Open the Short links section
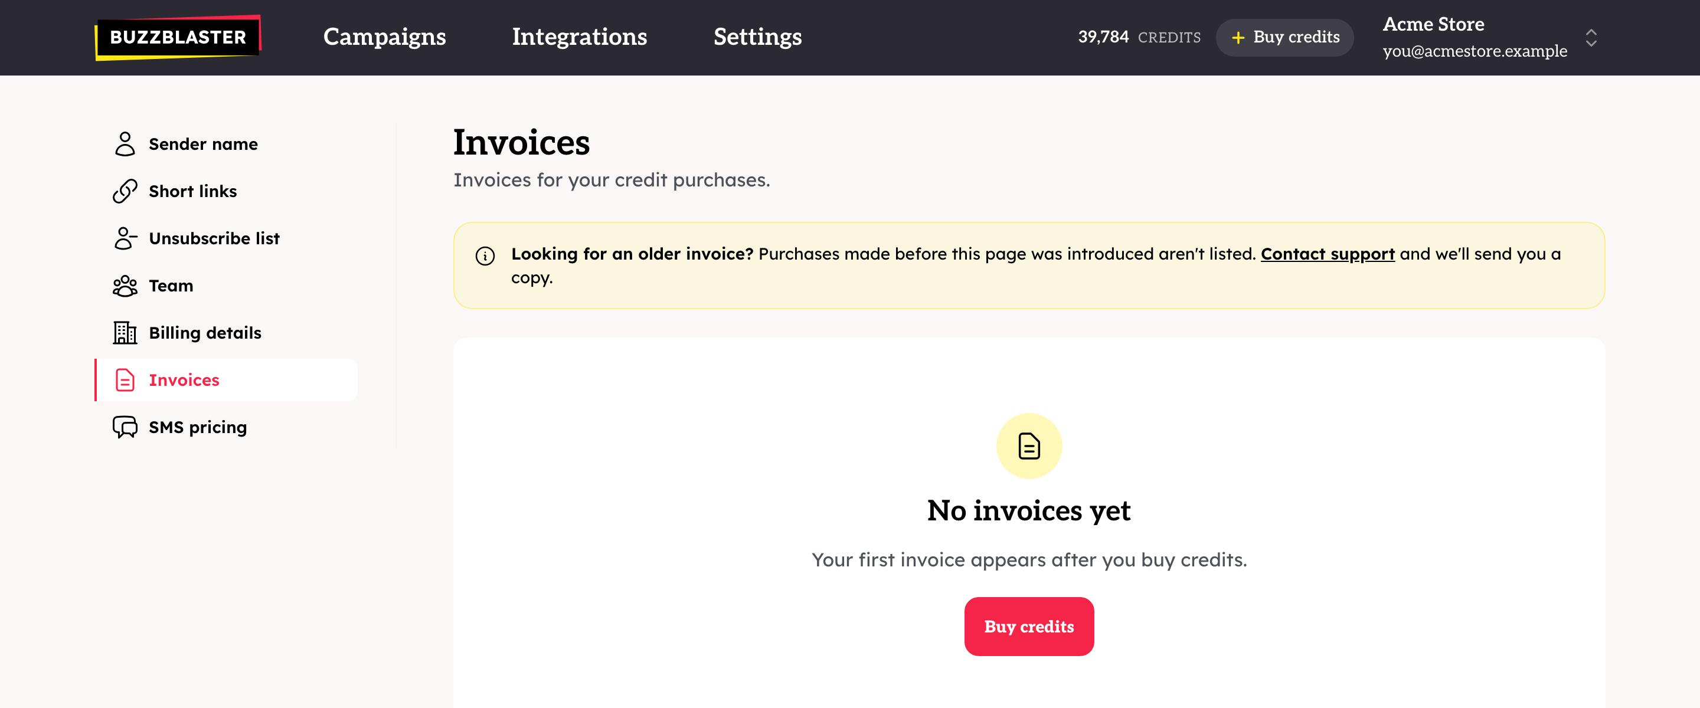Image resolution: width=1700 pixels, height=708 pixels. click(226, 191)
